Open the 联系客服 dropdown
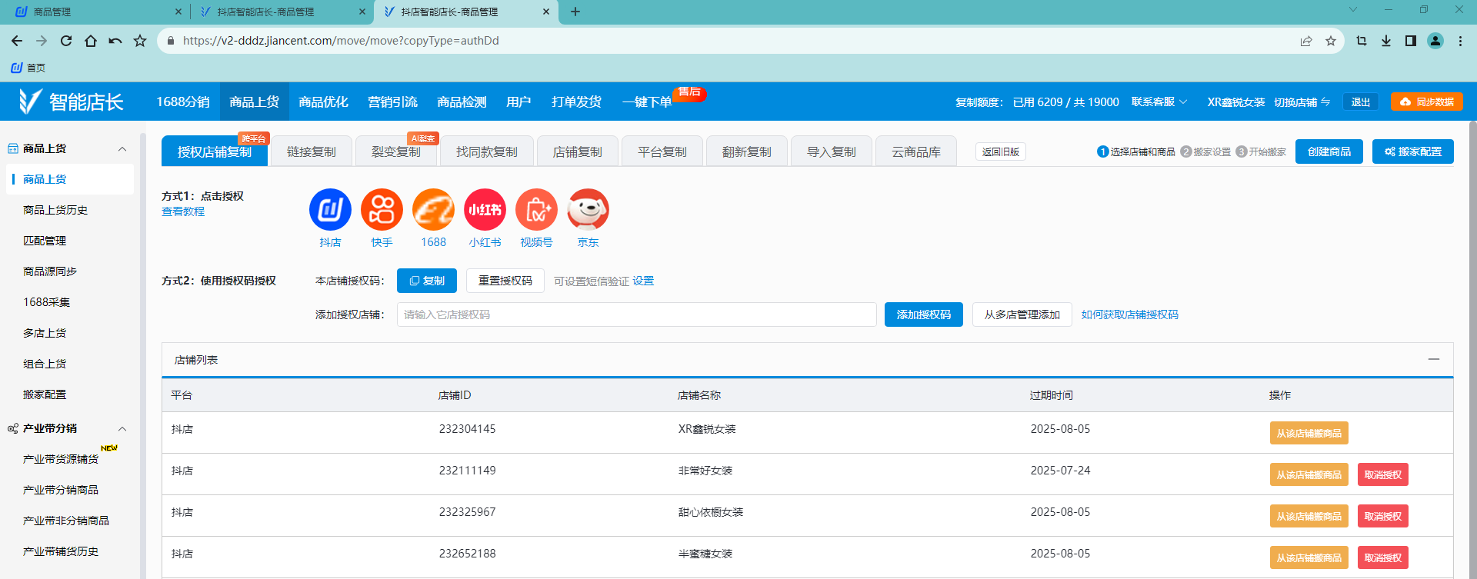Screen dimensions: 1477x579 [1159, 102]
